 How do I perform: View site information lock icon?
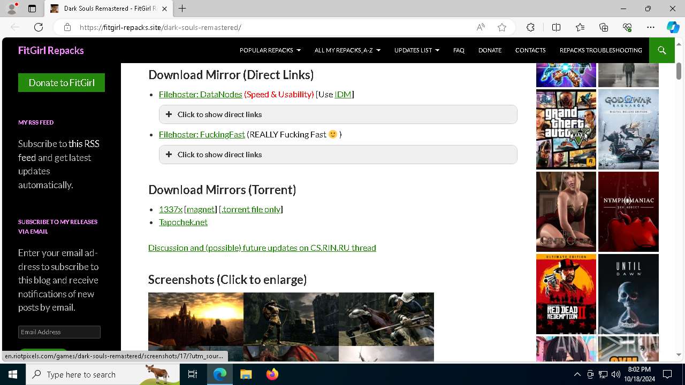coord(67,27)
